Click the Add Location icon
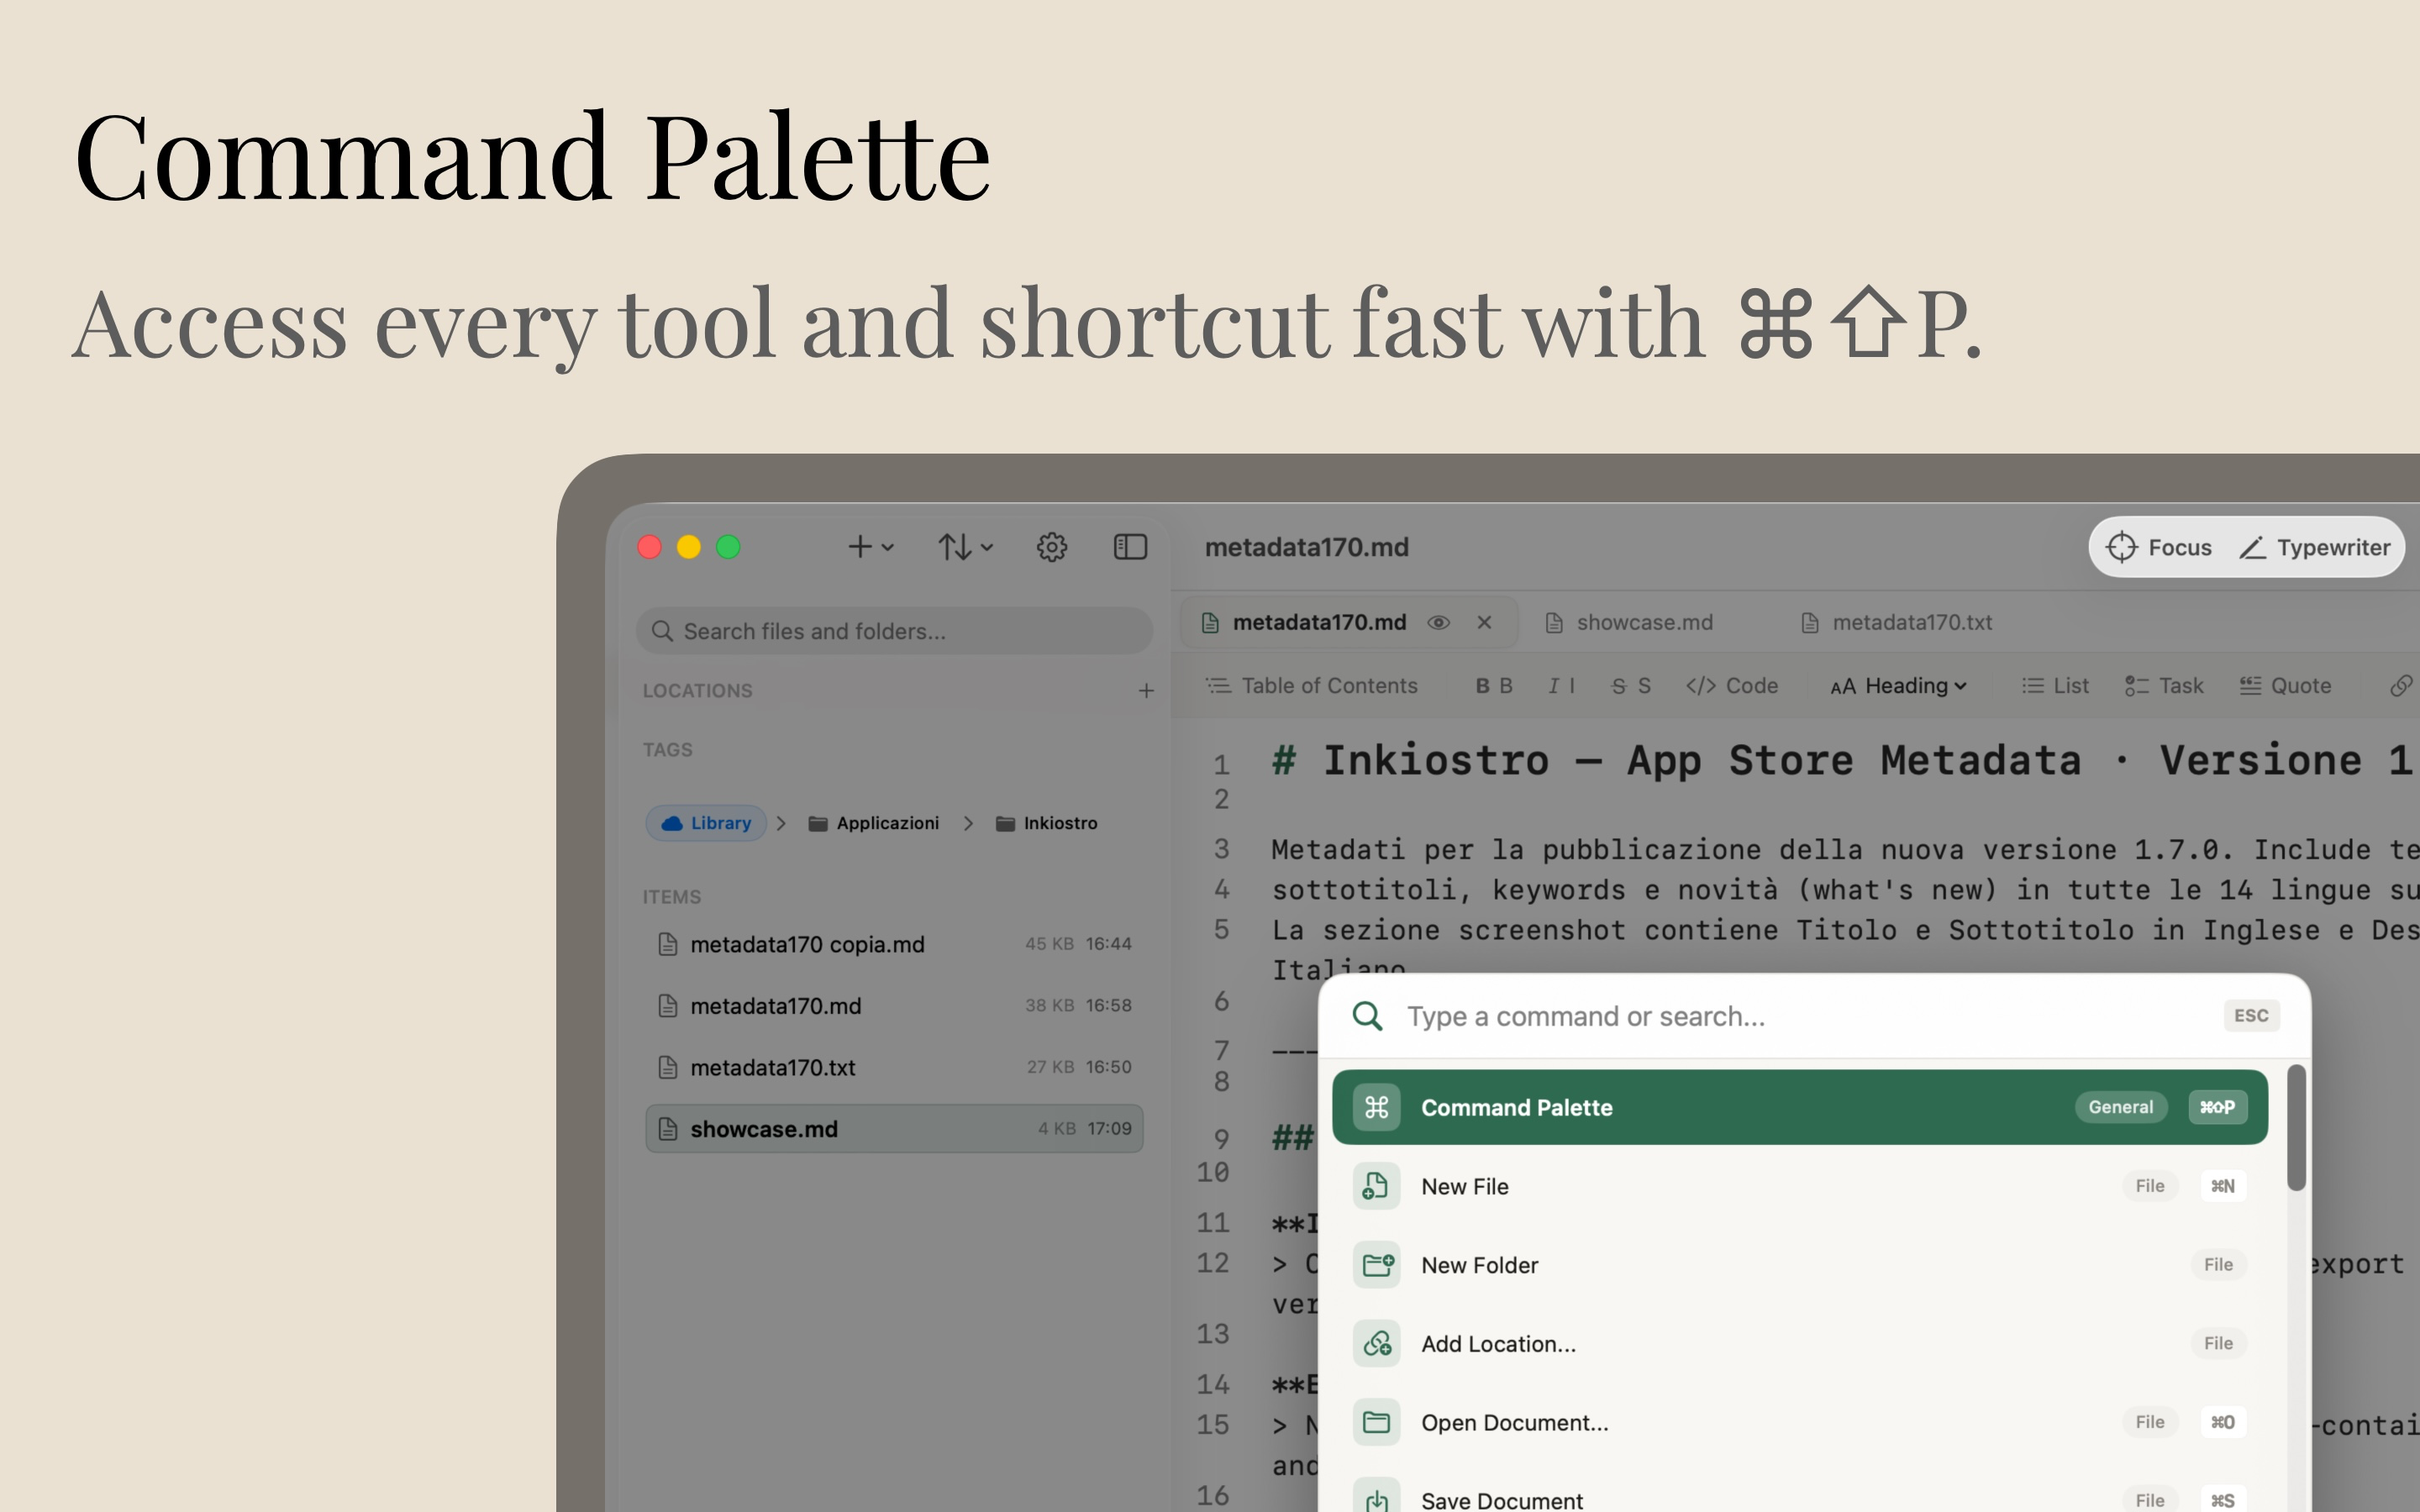Image resolution: width=2420 pixels, height=1512 pixels. (x=1376, y=1343)
